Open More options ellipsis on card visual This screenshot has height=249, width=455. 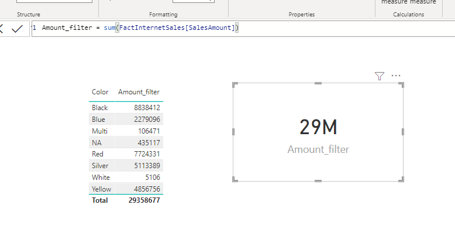pos(396,76)
